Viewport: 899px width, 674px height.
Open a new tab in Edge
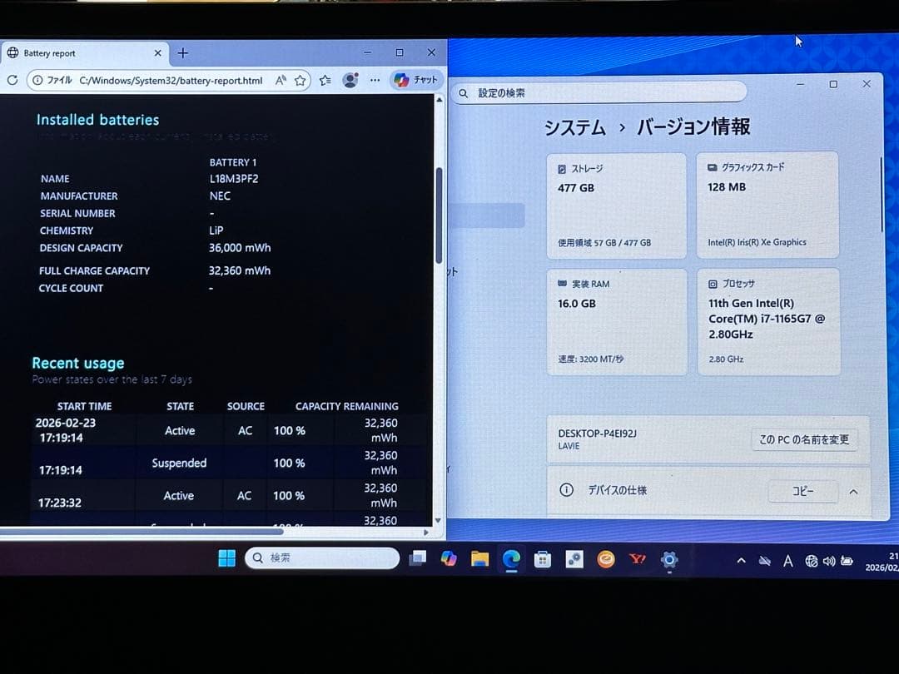[182, 53]
